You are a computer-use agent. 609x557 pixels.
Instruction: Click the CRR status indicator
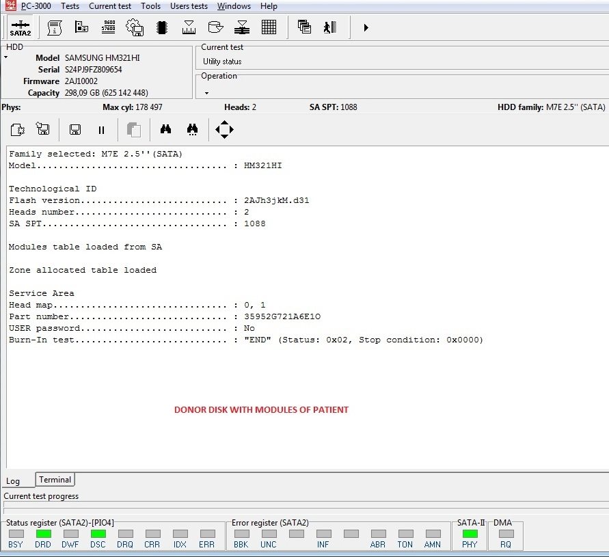pyautogui.click(x=152, y=534)
